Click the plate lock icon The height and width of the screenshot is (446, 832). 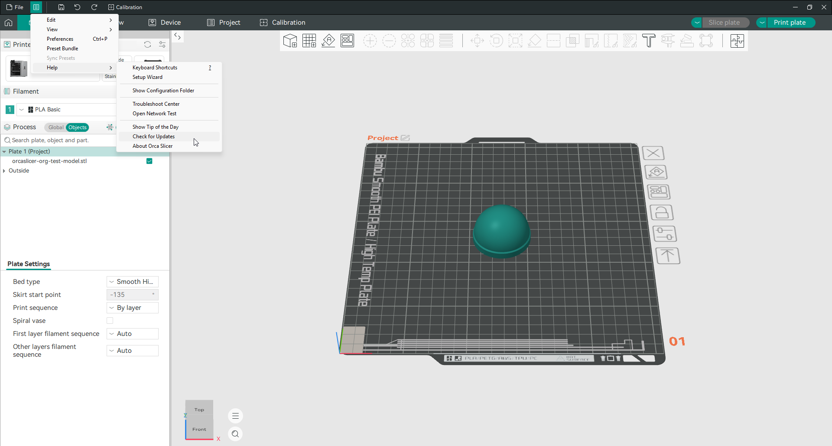[x=662, y=212]
